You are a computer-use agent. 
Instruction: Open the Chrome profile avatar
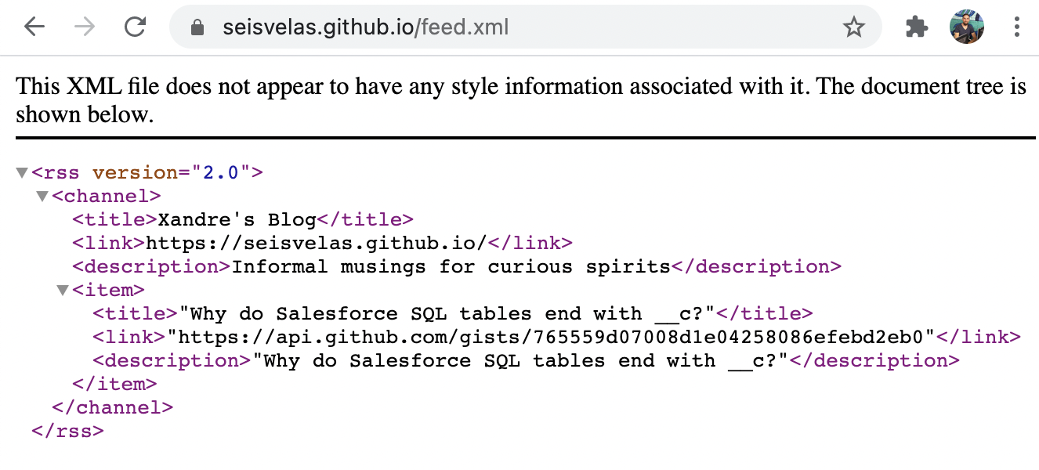click(x=967, y=27)
